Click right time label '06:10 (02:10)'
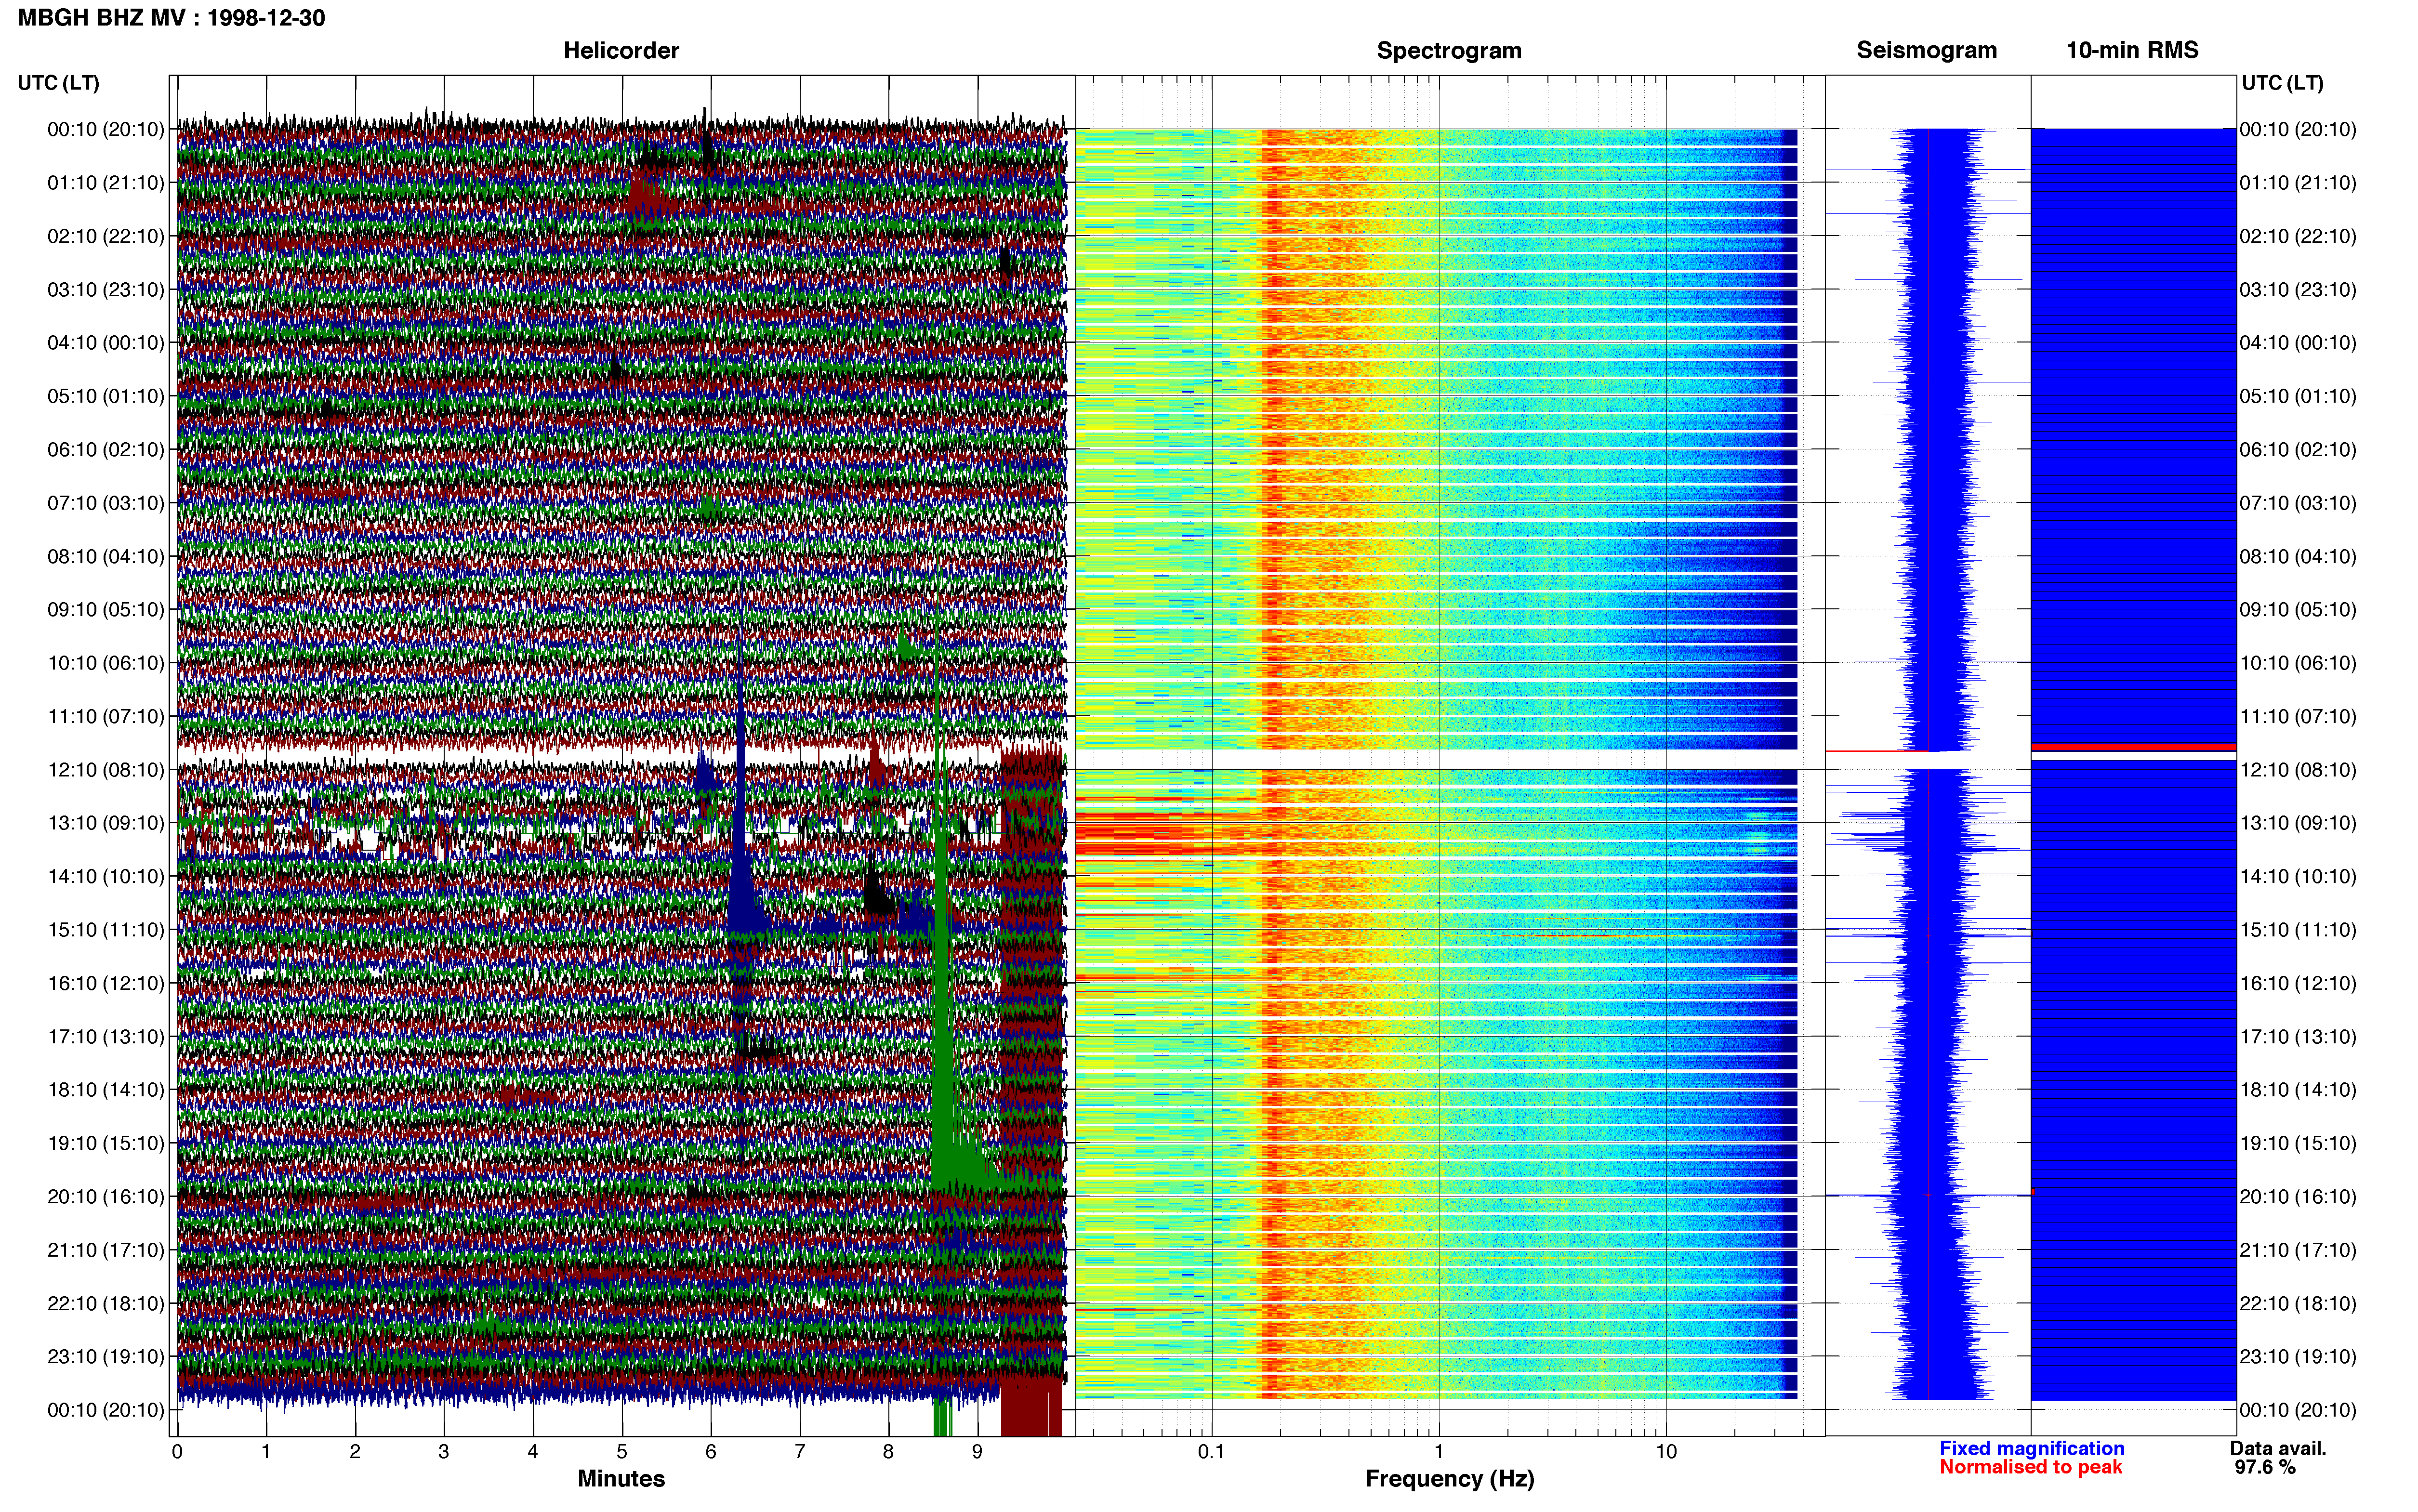Screen dimensions: 2418x1512 2298,450
